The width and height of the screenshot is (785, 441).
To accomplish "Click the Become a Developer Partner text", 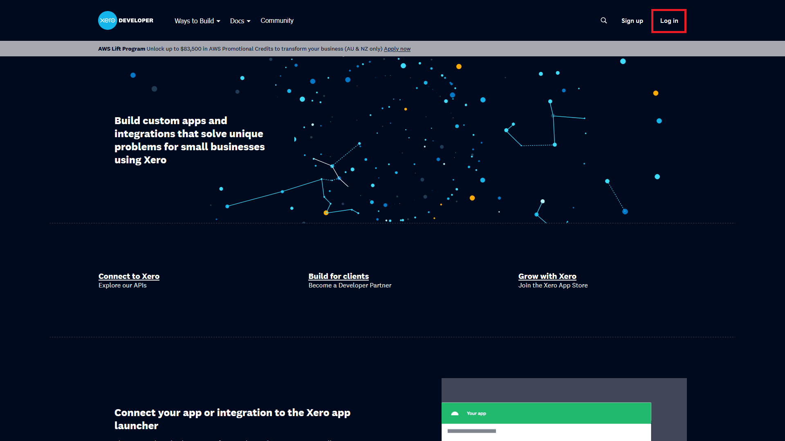I will (x=350, y=285).
